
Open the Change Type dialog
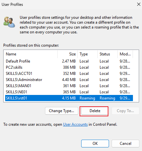tap(61, 111)
